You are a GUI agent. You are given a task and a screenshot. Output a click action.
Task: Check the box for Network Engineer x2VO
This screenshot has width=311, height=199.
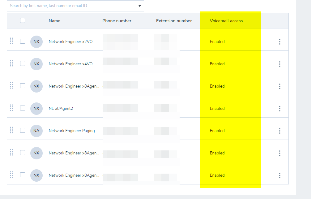23,41
